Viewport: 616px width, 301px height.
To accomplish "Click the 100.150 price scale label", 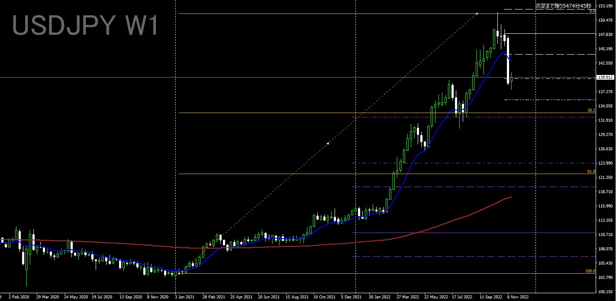I will click(606, 292).
